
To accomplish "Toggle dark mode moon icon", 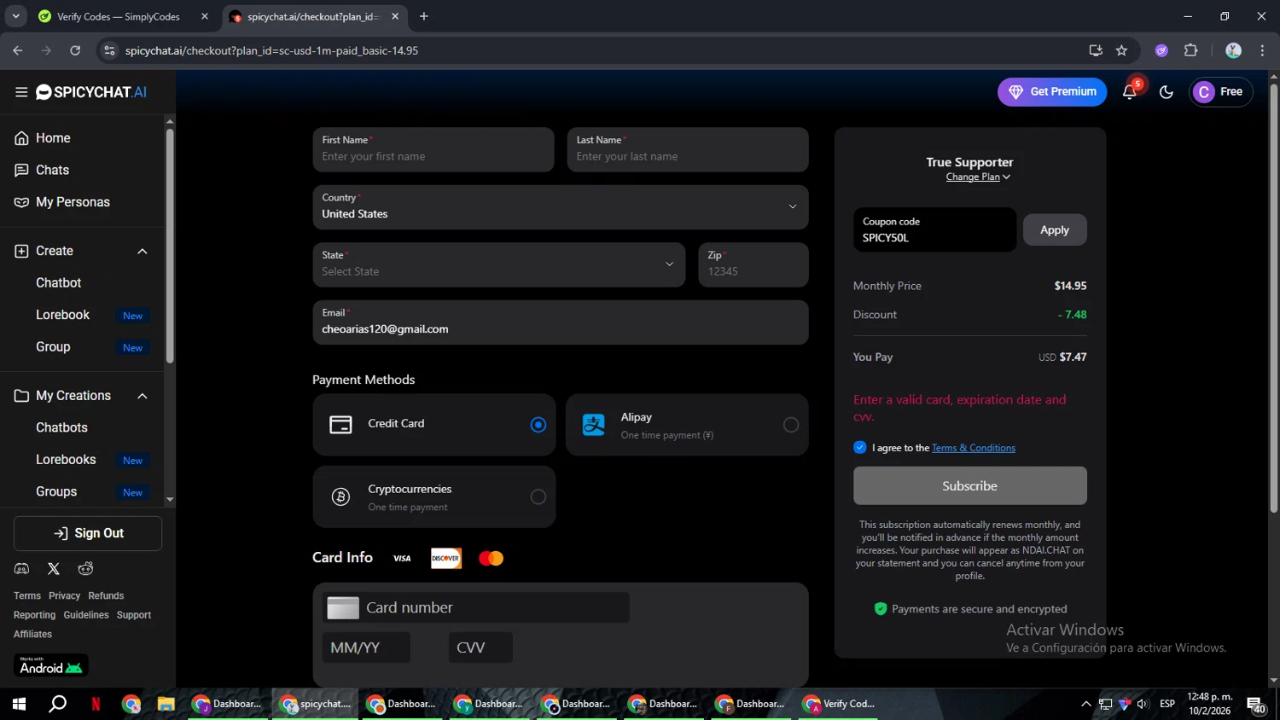I will 1167,92.
